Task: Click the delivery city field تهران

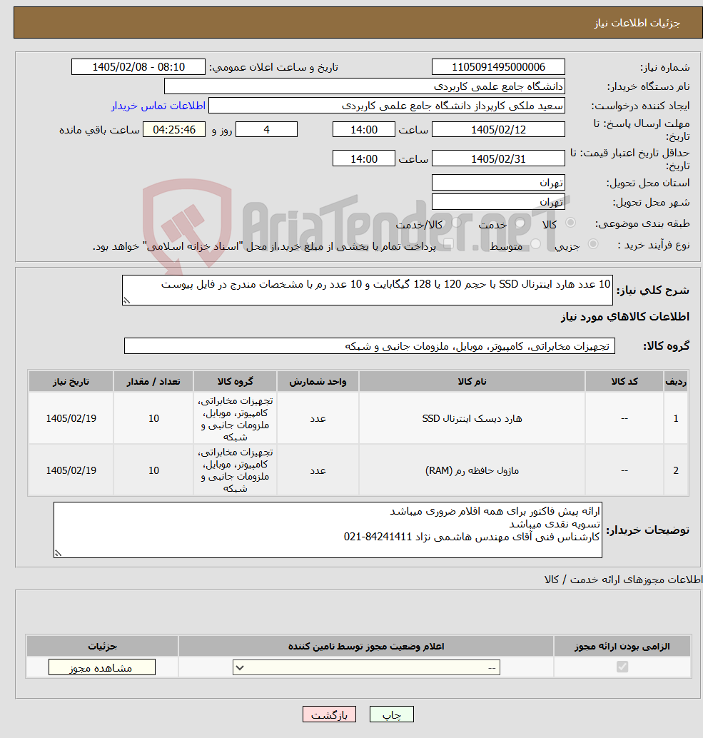Action: point(498,201)
